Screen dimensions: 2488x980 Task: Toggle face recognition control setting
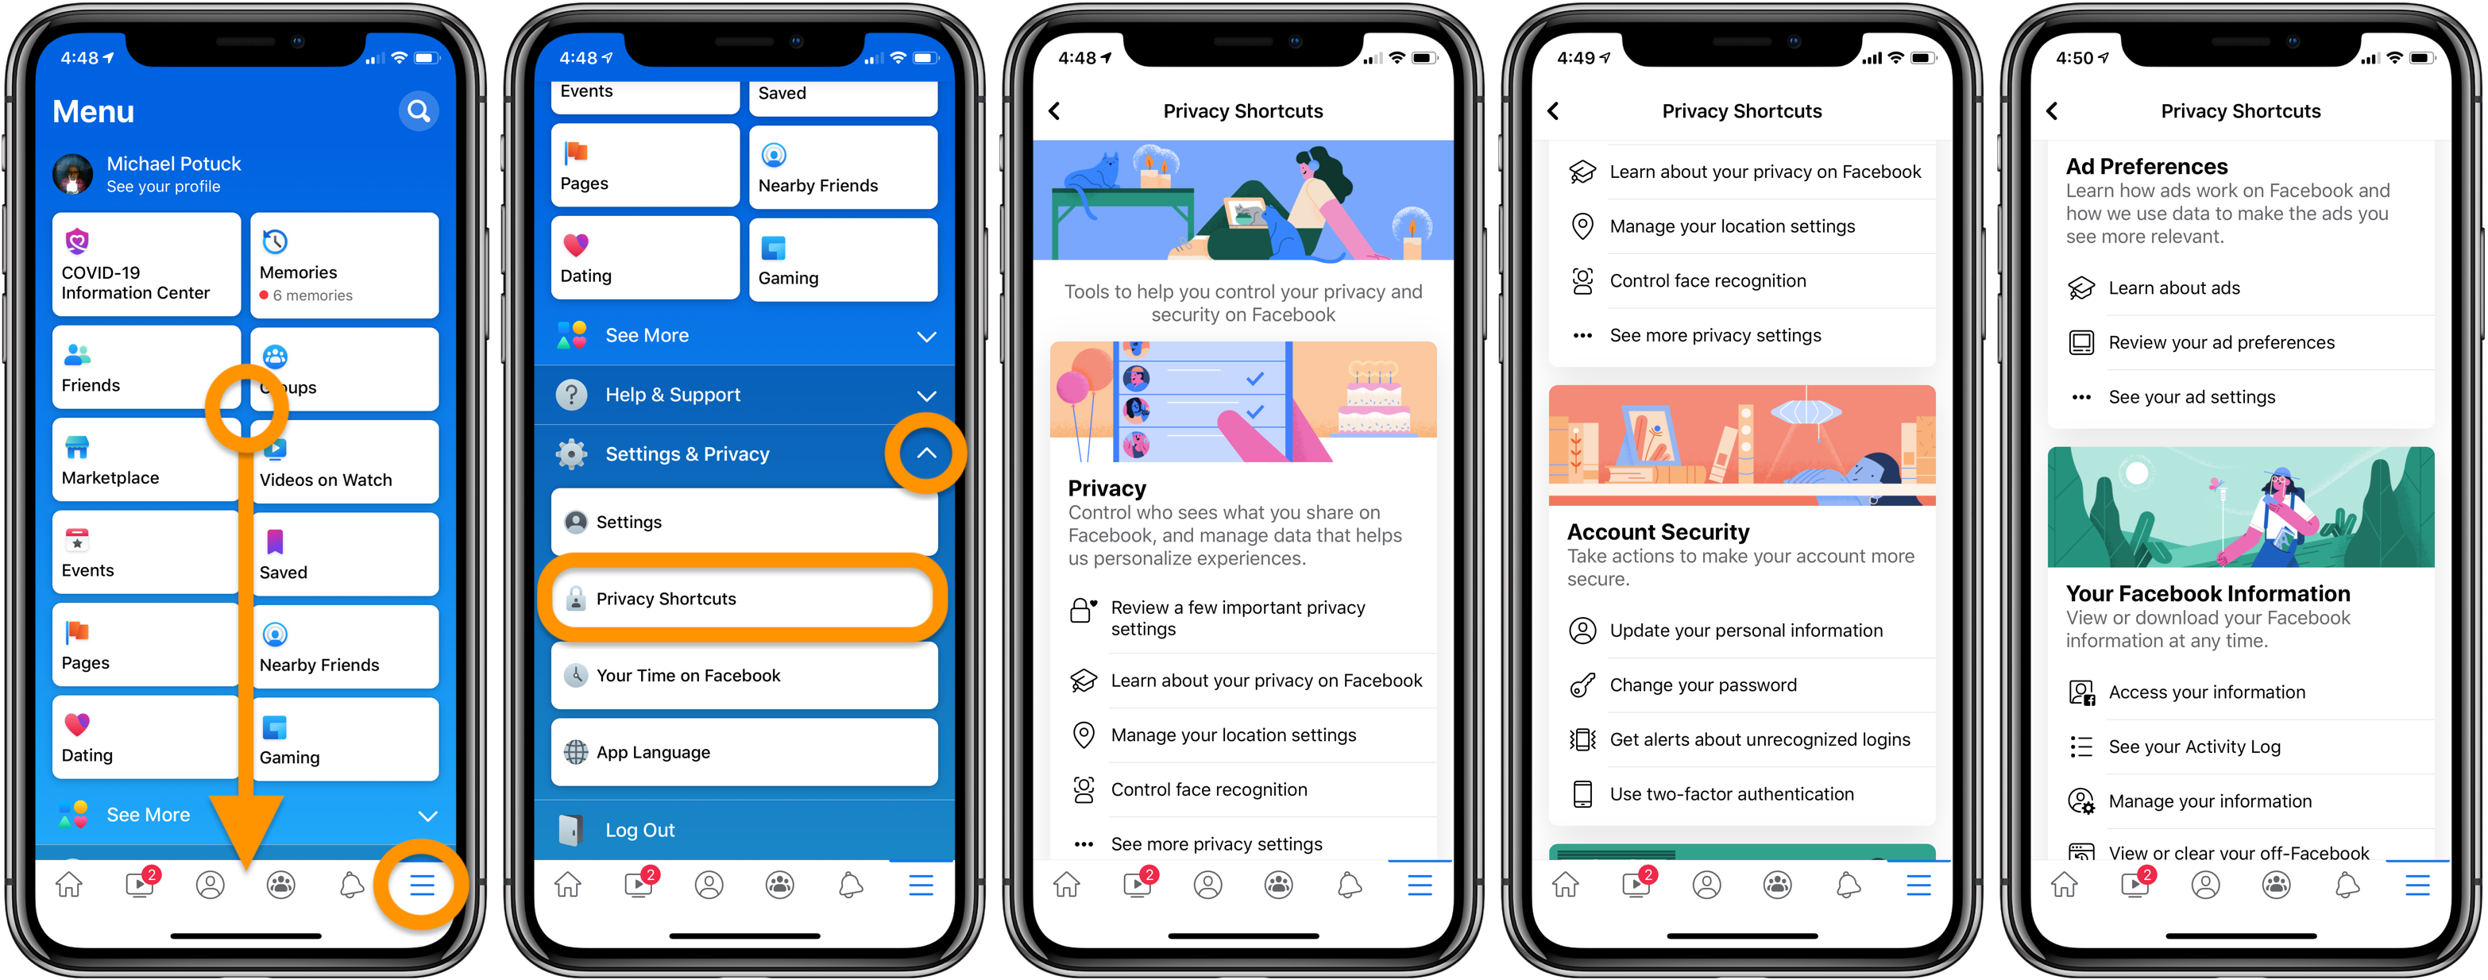coord(1242,791)
